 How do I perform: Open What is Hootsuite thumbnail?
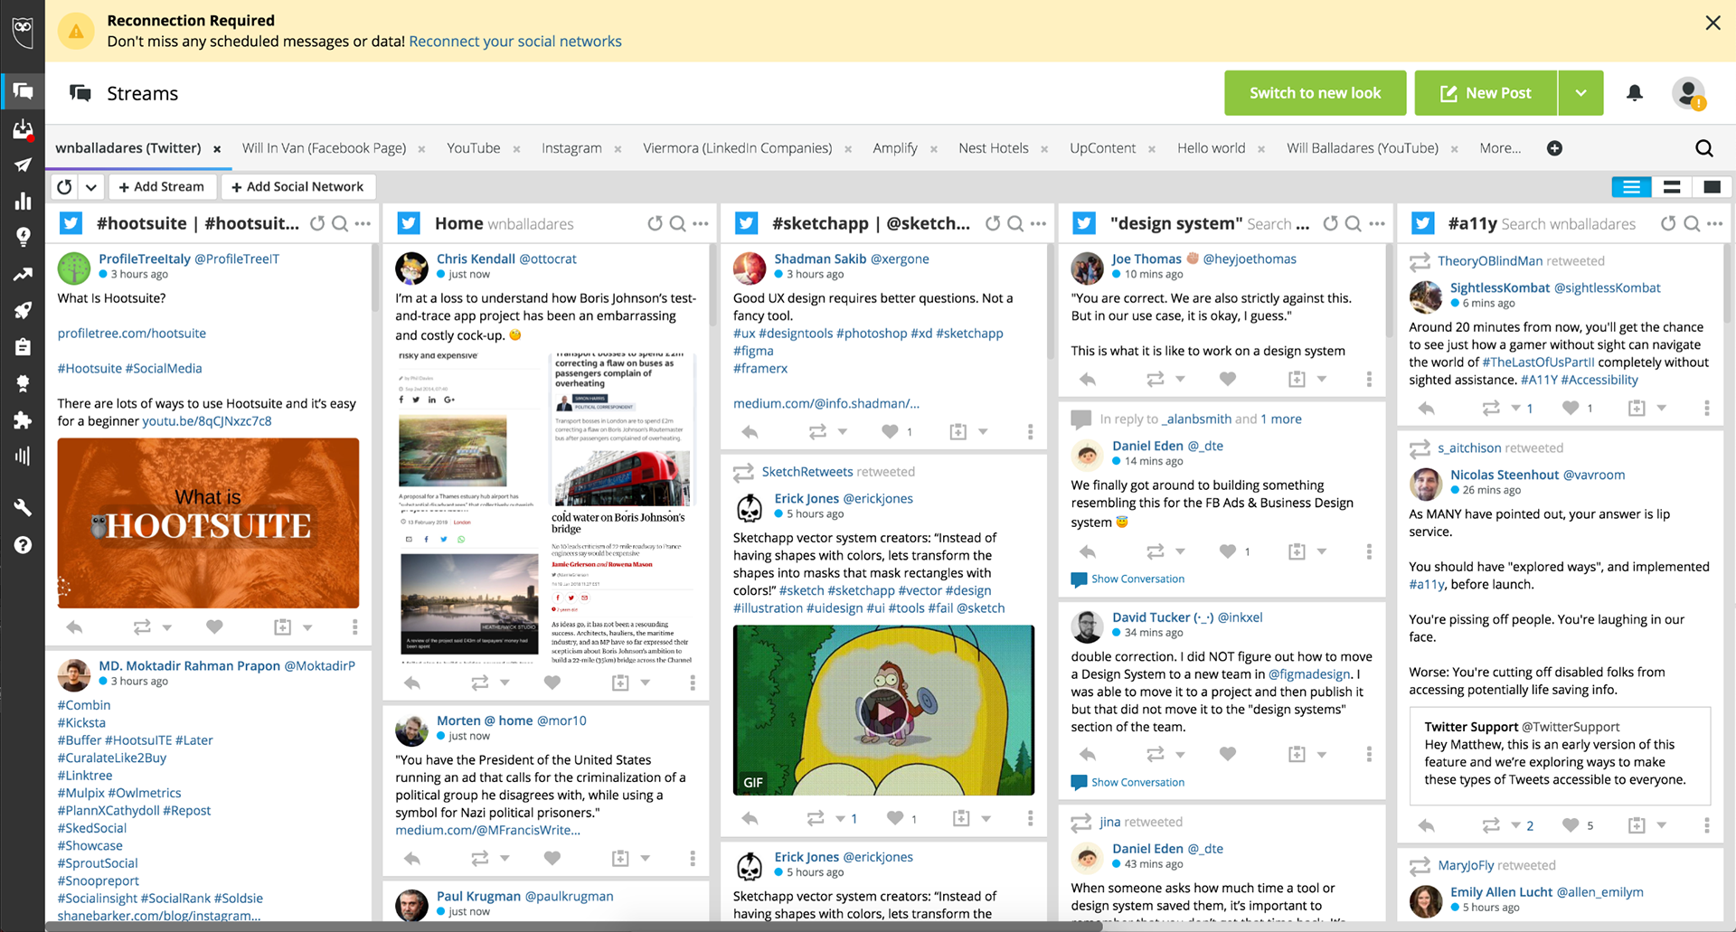pyautogui.click(x=208, y=523)
